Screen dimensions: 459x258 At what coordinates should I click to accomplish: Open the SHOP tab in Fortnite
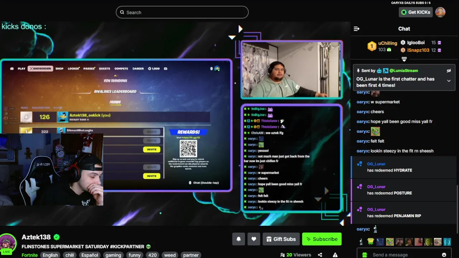(60, 68)
